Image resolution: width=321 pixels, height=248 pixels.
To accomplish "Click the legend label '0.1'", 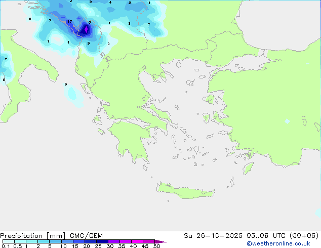I will 6,246.
